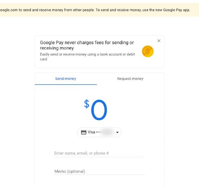Click the blue underline beneath Send money

click(66, 84)
